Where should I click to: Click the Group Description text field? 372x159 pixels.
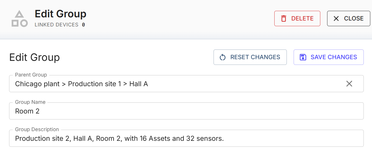[x=170, y=139]
